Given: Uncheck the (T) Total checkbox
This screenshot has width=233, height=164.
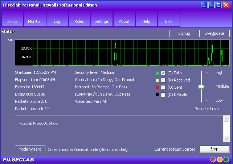Looking at the screenshot, I should 163,73.
